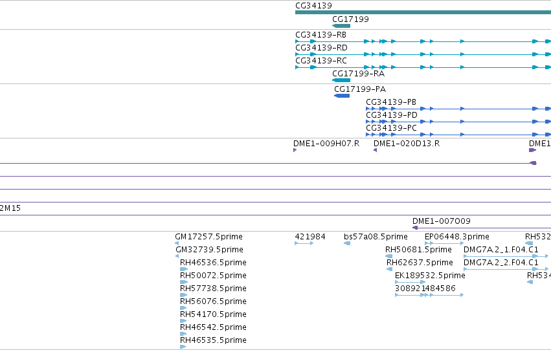Screen dimensions: 551x350
Task: Select the CG17199-RA transcript glyph
Action: (x=341, y=80)
